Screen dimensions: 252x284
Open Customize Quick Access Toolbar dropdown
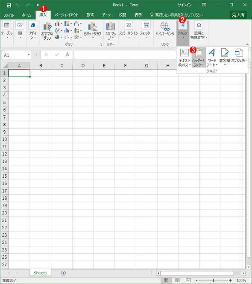tap(38, 5)
